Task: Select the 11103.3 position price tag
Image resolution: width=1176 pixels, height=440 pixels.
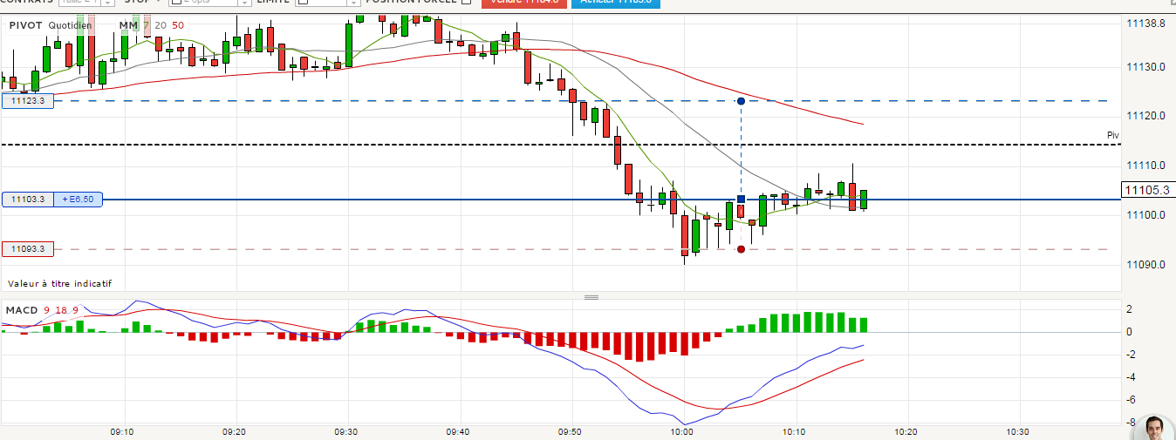Action: click(x=29, y=200)
